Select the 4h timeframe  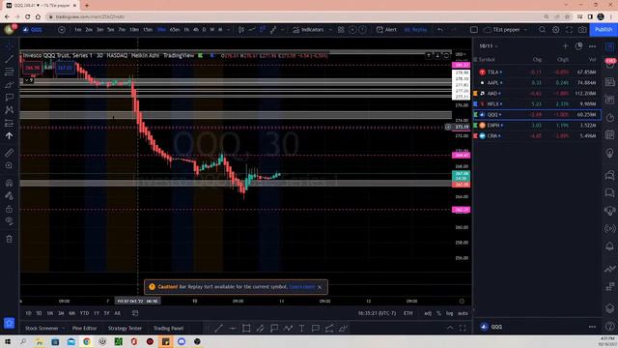coord(196,30)
